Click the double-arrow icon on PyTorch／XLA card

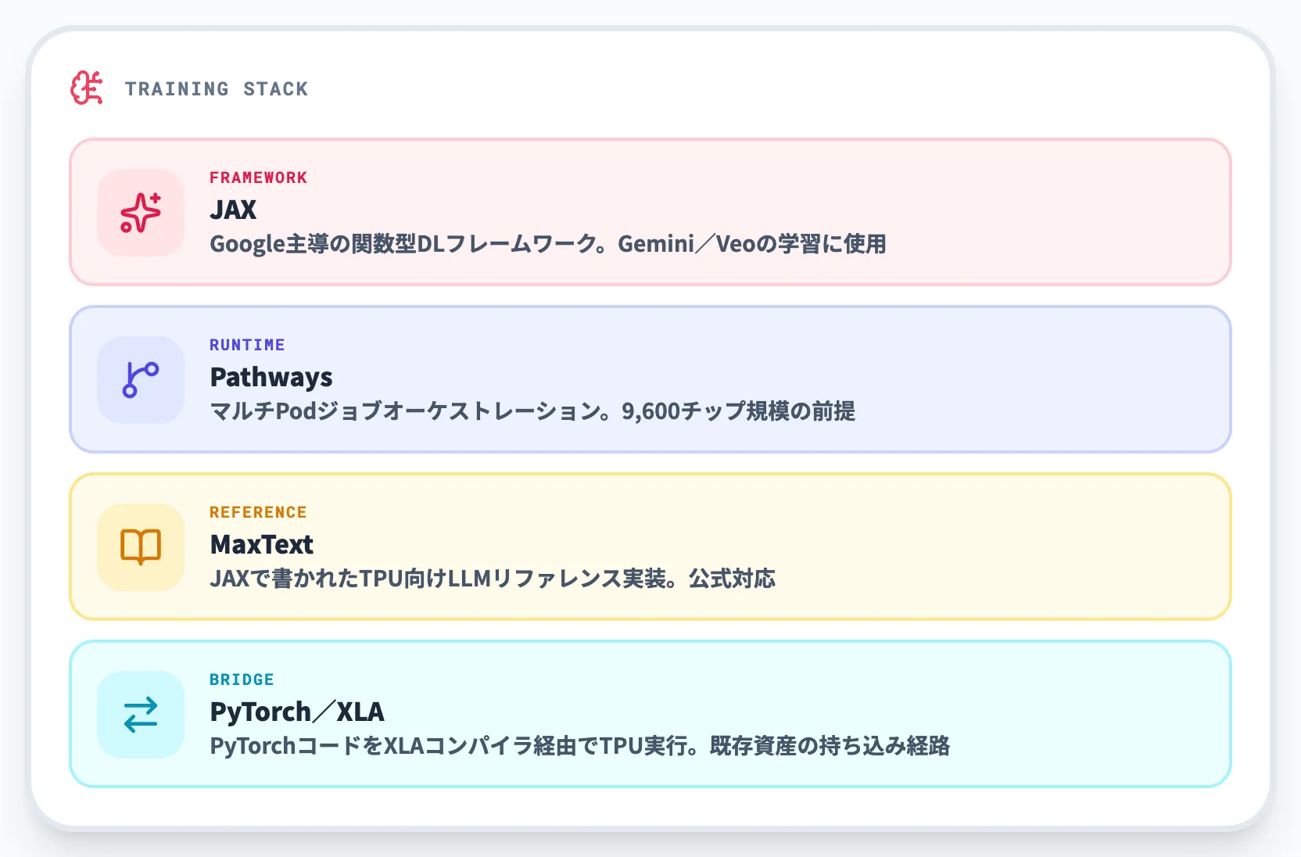pos(140,714)
